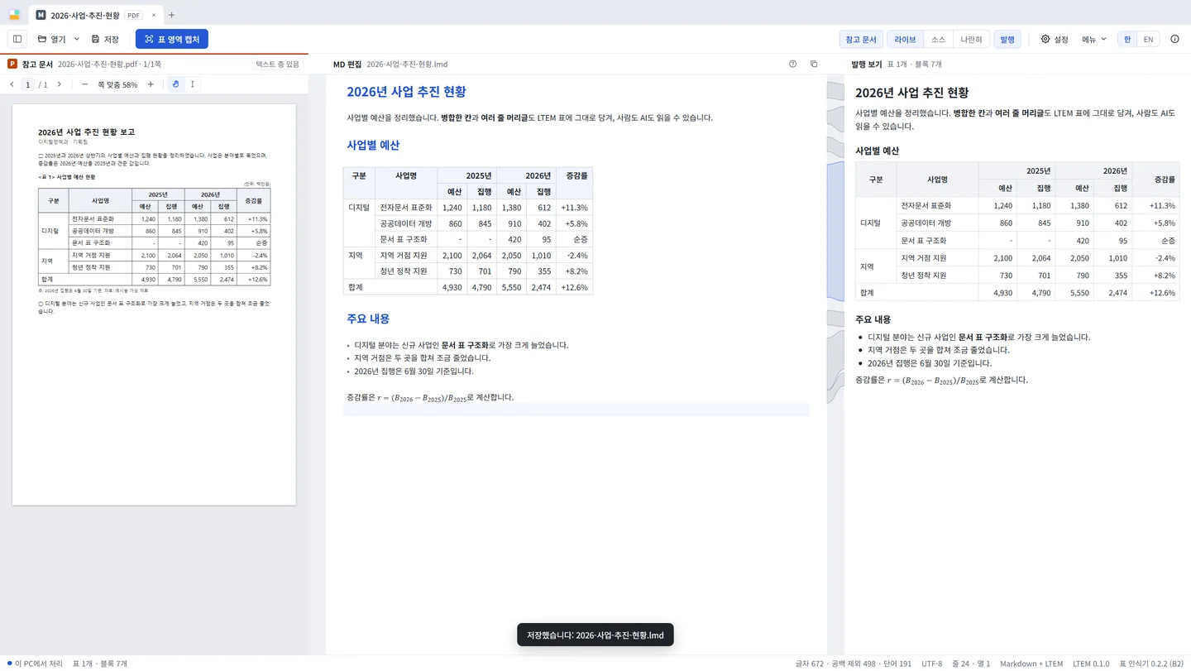Select the text cursor tool
This screenshot has height=671, width=1191.
click(x=192, y=84)
